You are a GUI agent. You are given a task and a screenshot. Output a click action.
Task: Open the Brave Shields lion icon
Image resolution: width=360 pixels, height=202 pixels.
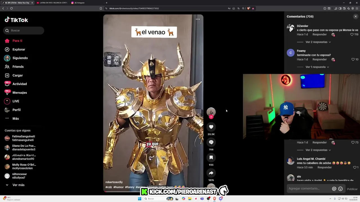249,8
